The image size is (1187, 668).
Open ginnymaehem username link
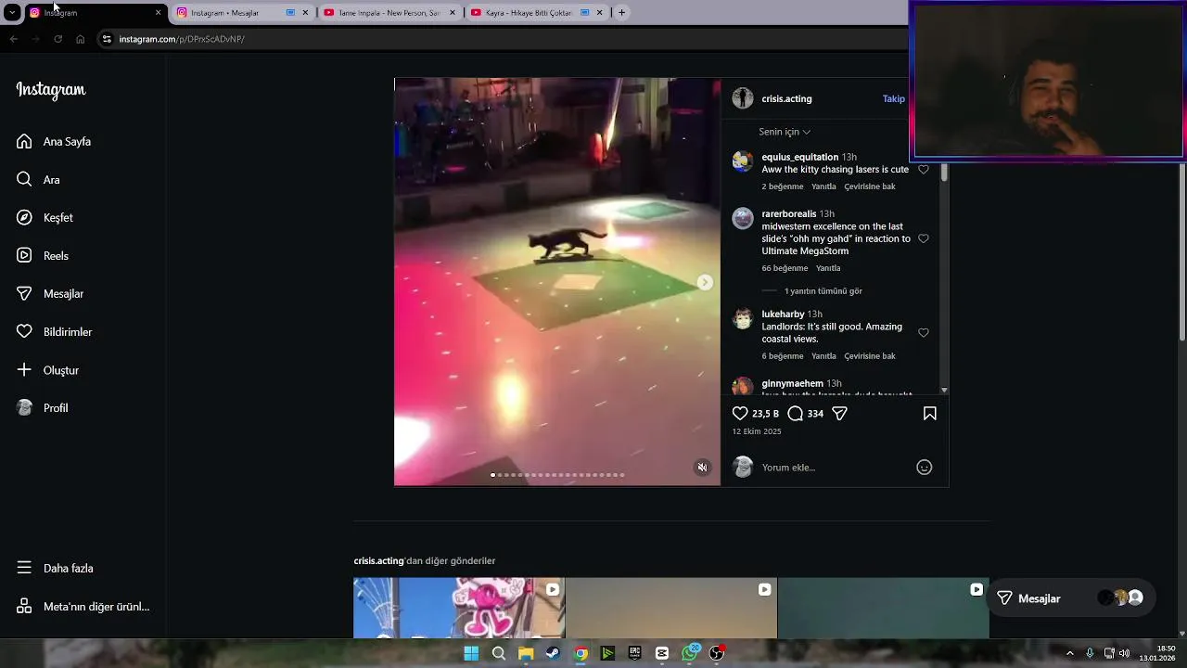(792, 383)
